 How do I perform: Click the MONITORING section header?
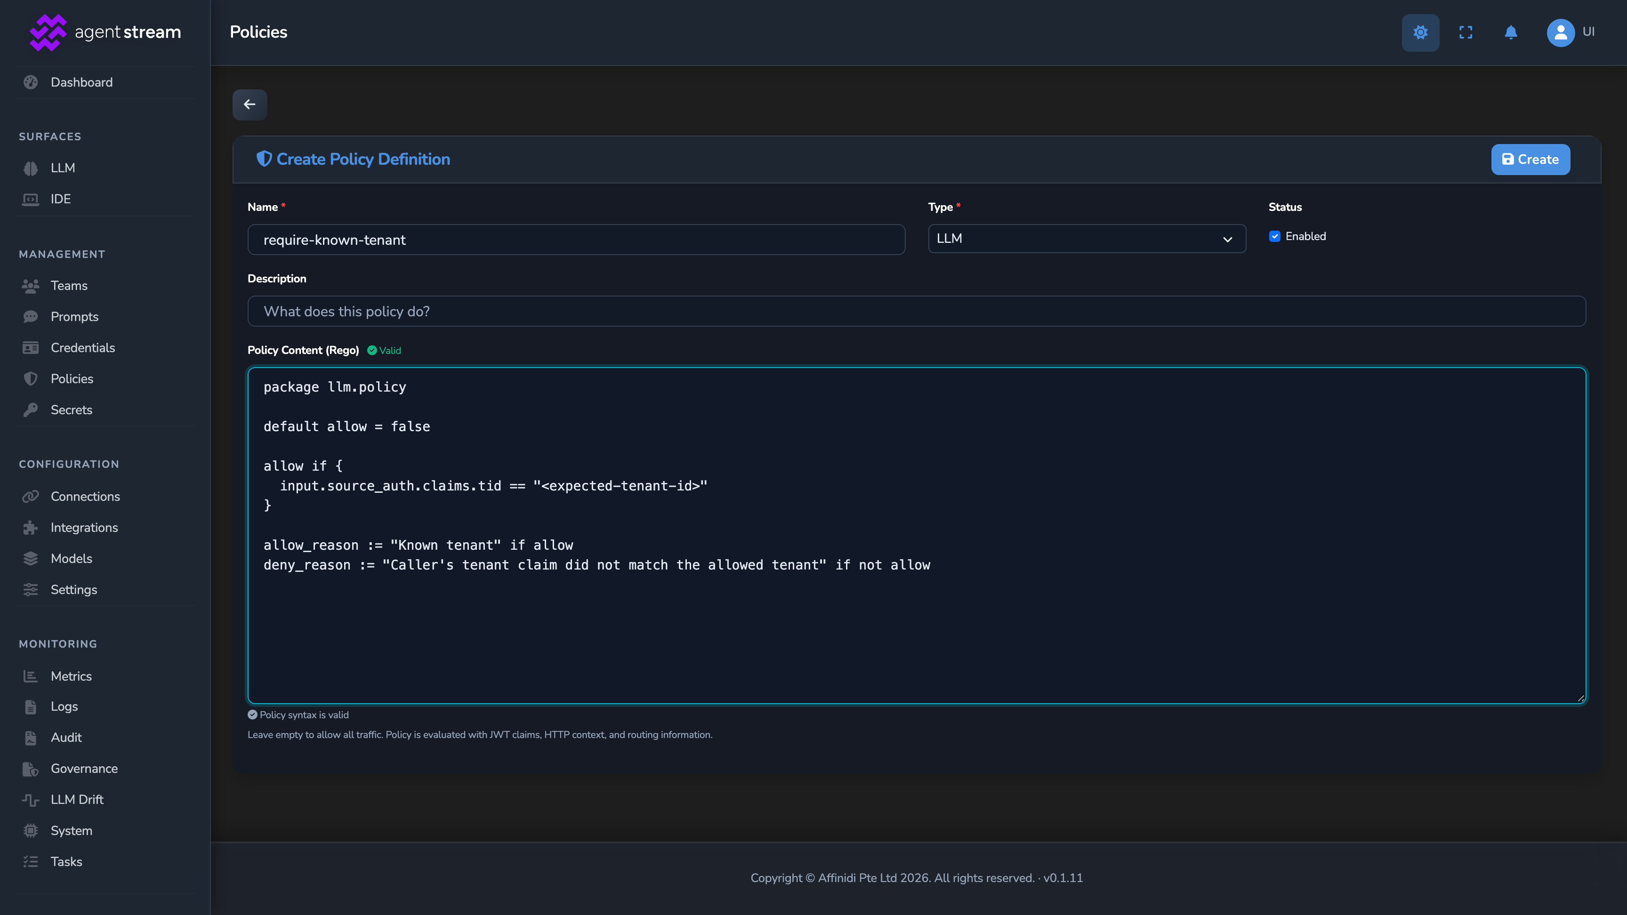coord(58,644)
